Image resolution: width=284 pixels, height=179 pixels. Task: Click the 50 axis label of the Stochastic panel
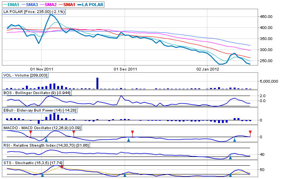point(262,170)
